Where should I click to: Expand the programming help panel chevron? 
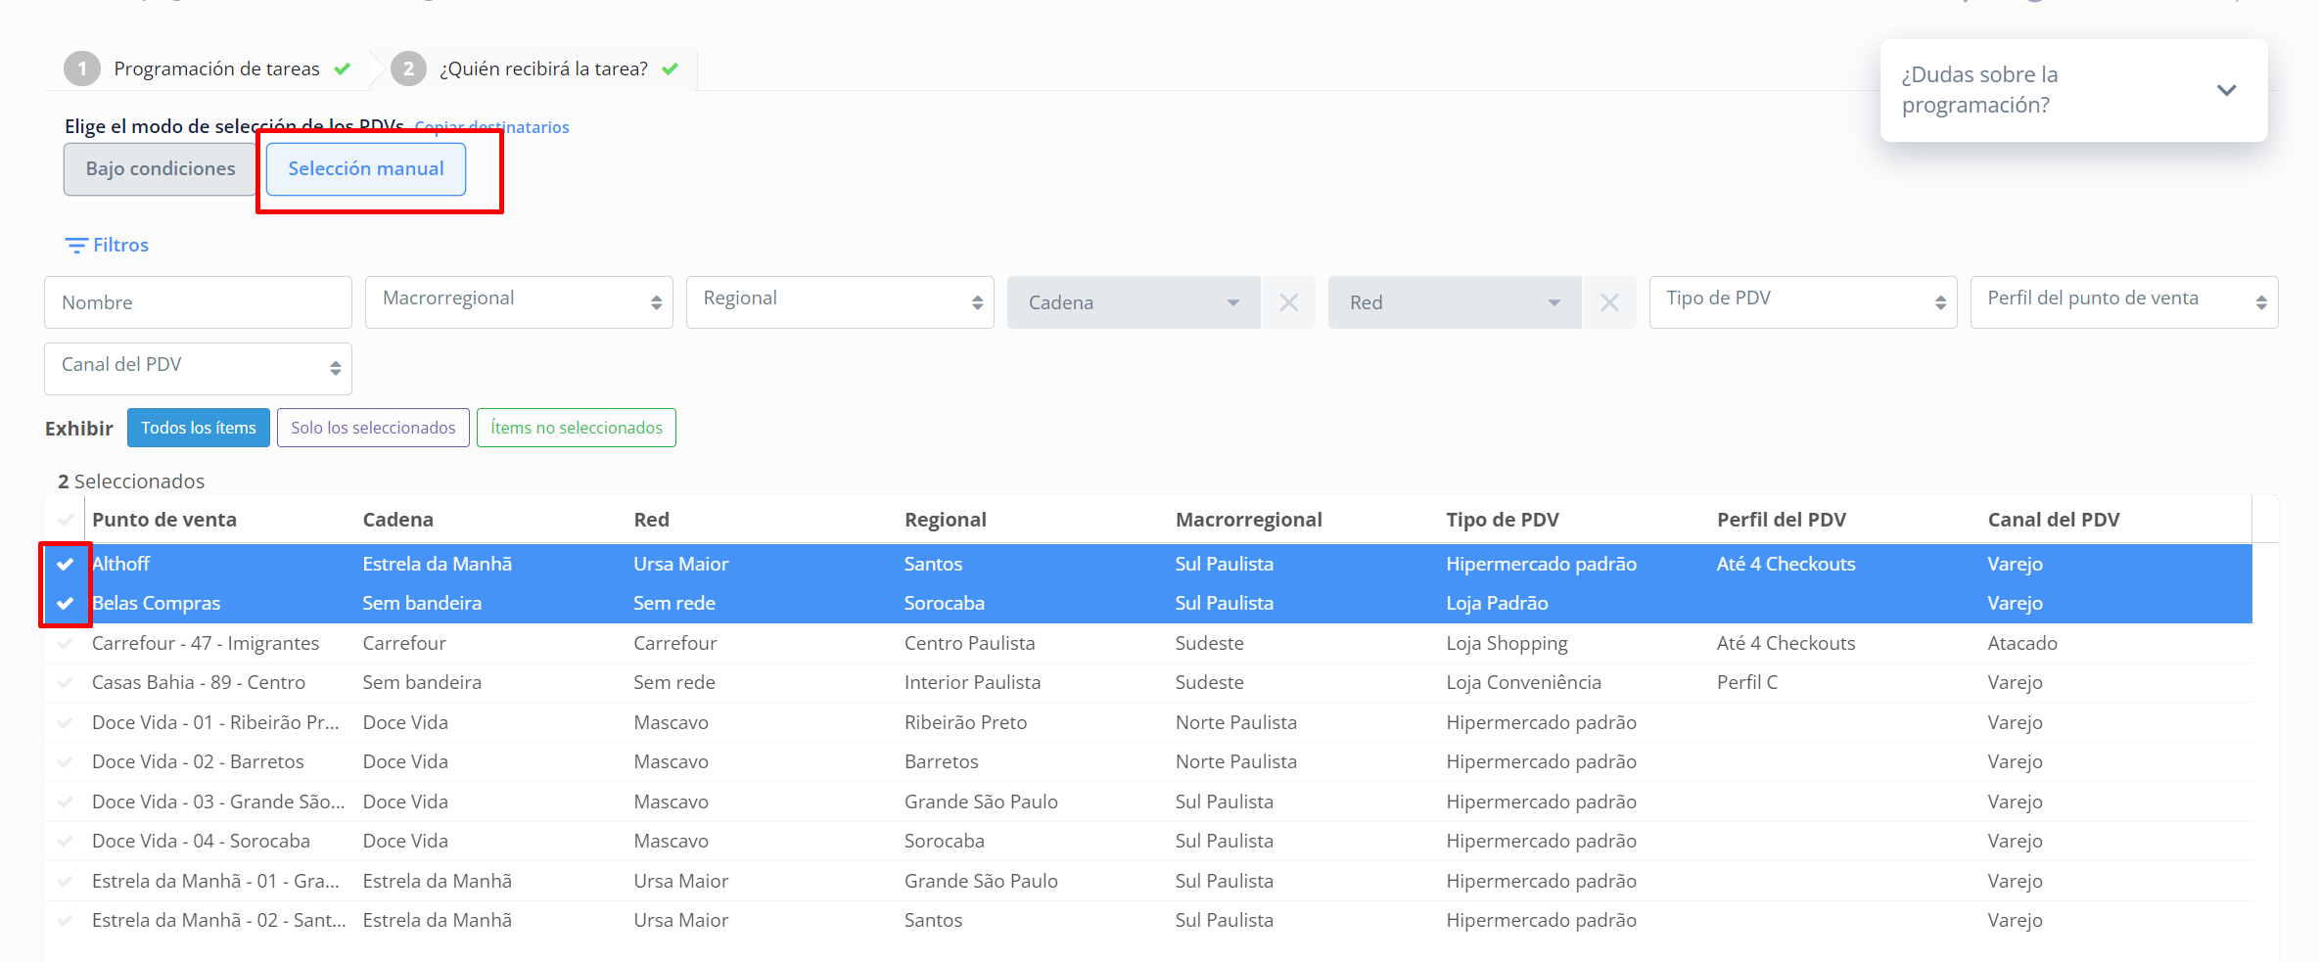(x=2226, y=90)
